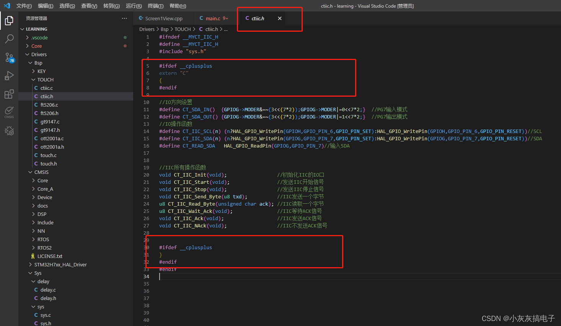561x326 pixels.
Task: Open the Explorer view in activity bar
Action: pos(9,20)
